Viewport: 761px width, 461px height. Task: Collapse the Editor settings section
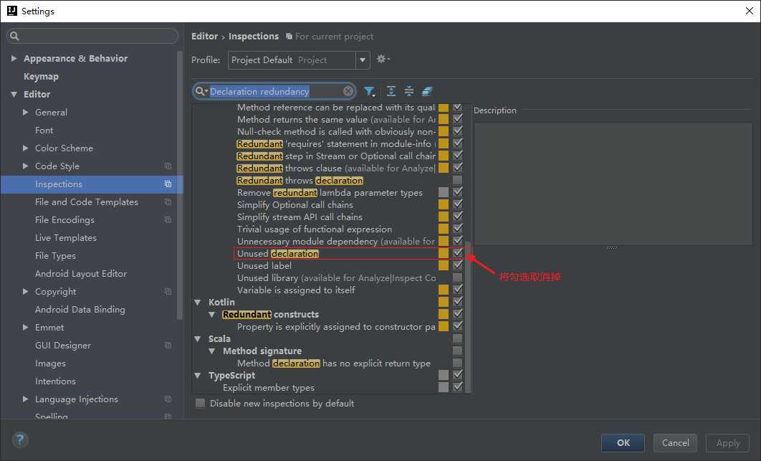[14, 94]
